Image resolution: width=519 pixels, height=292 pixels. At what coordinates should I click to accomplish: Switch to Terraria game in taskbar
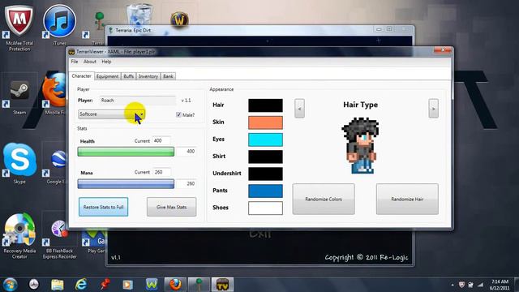pyautogui.click(x=199, y=285)
